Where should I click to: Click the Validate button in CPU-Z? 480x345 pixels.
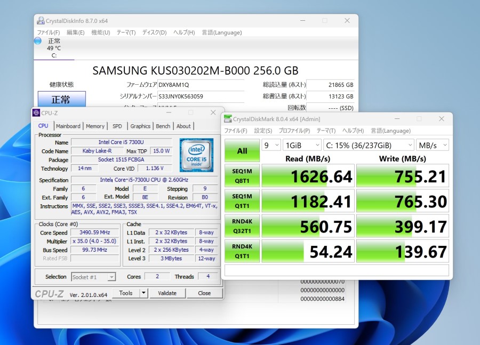pos(167,293)
